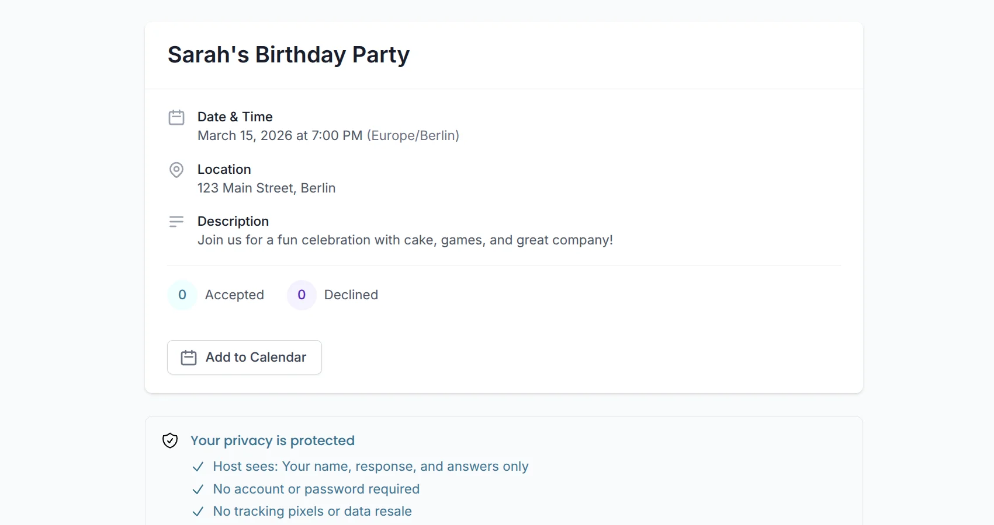Open the 'Your privacy is protected' section
994x525 pixels.
click(x=272, y=440)
